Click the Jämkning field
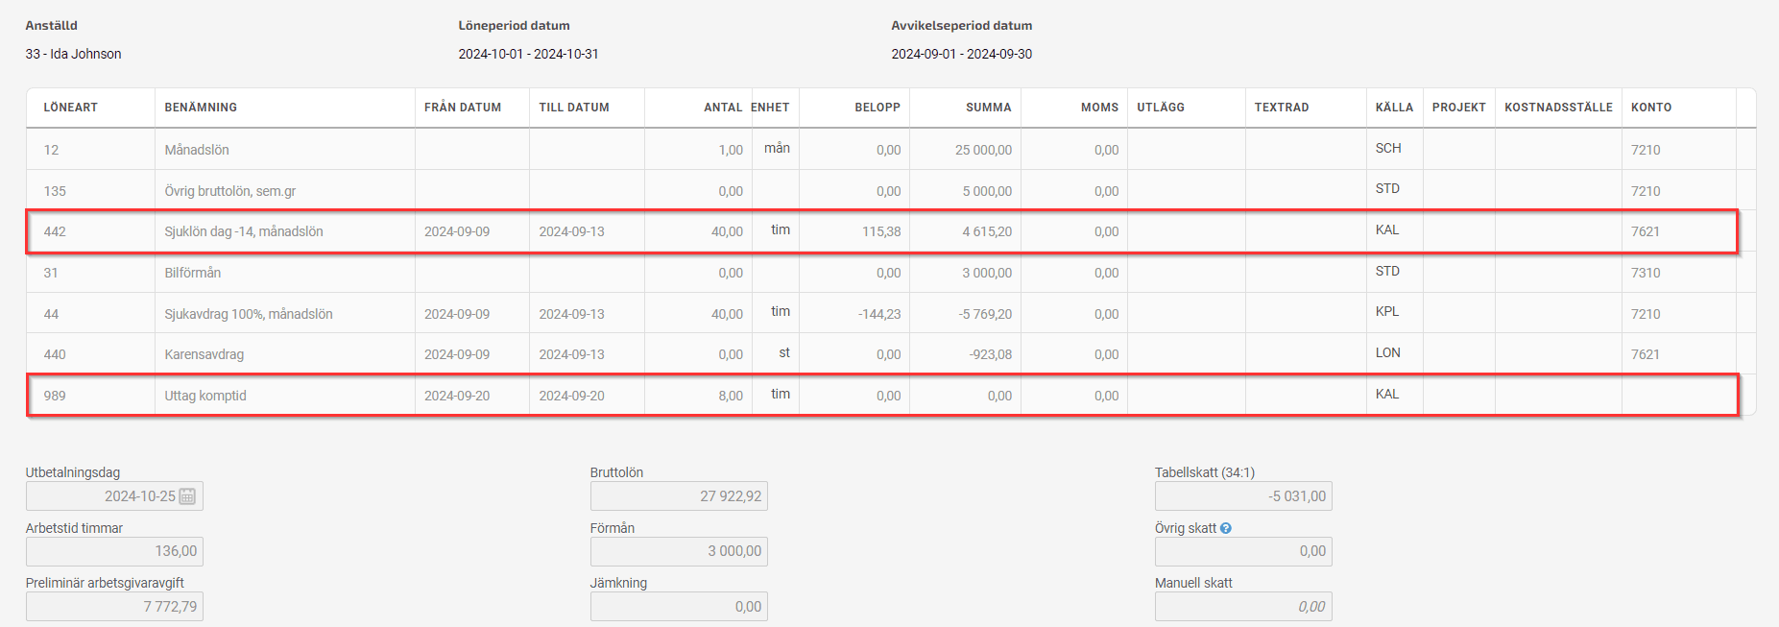 [679, 607]
